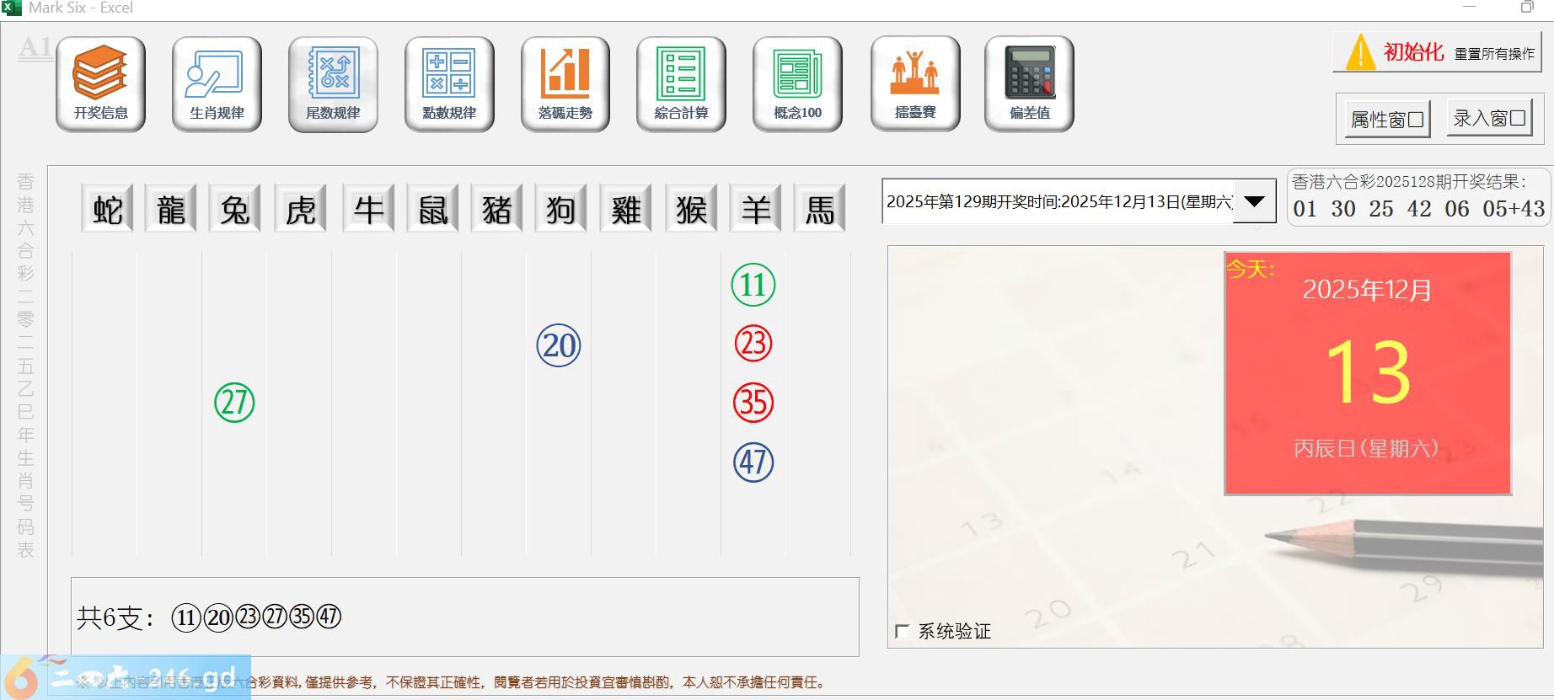Click the 生肖規律 icon button

(x=217, y=83)
